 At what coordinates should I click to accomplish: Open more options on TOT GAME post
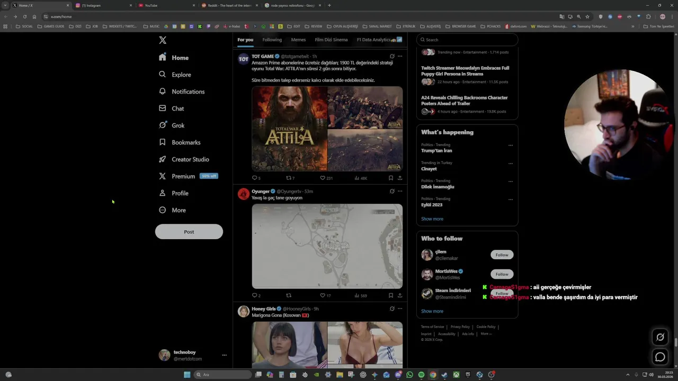(400, 56)
